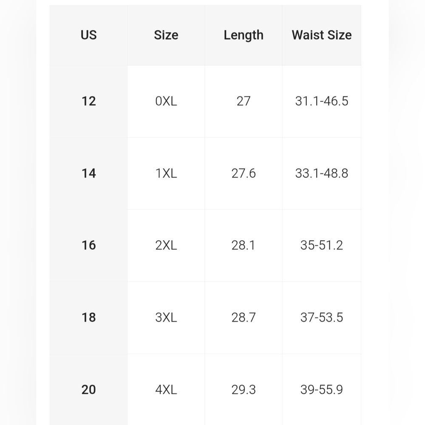The height and width of the screenshot is (425, 425).
Task: Click the 28.1 length value
Action: pos(244,246)
